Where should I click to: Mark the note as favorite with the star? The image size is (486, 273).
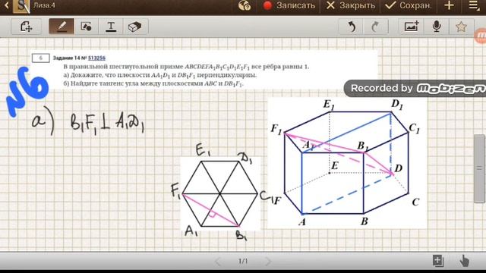click(x=461, y=27)
